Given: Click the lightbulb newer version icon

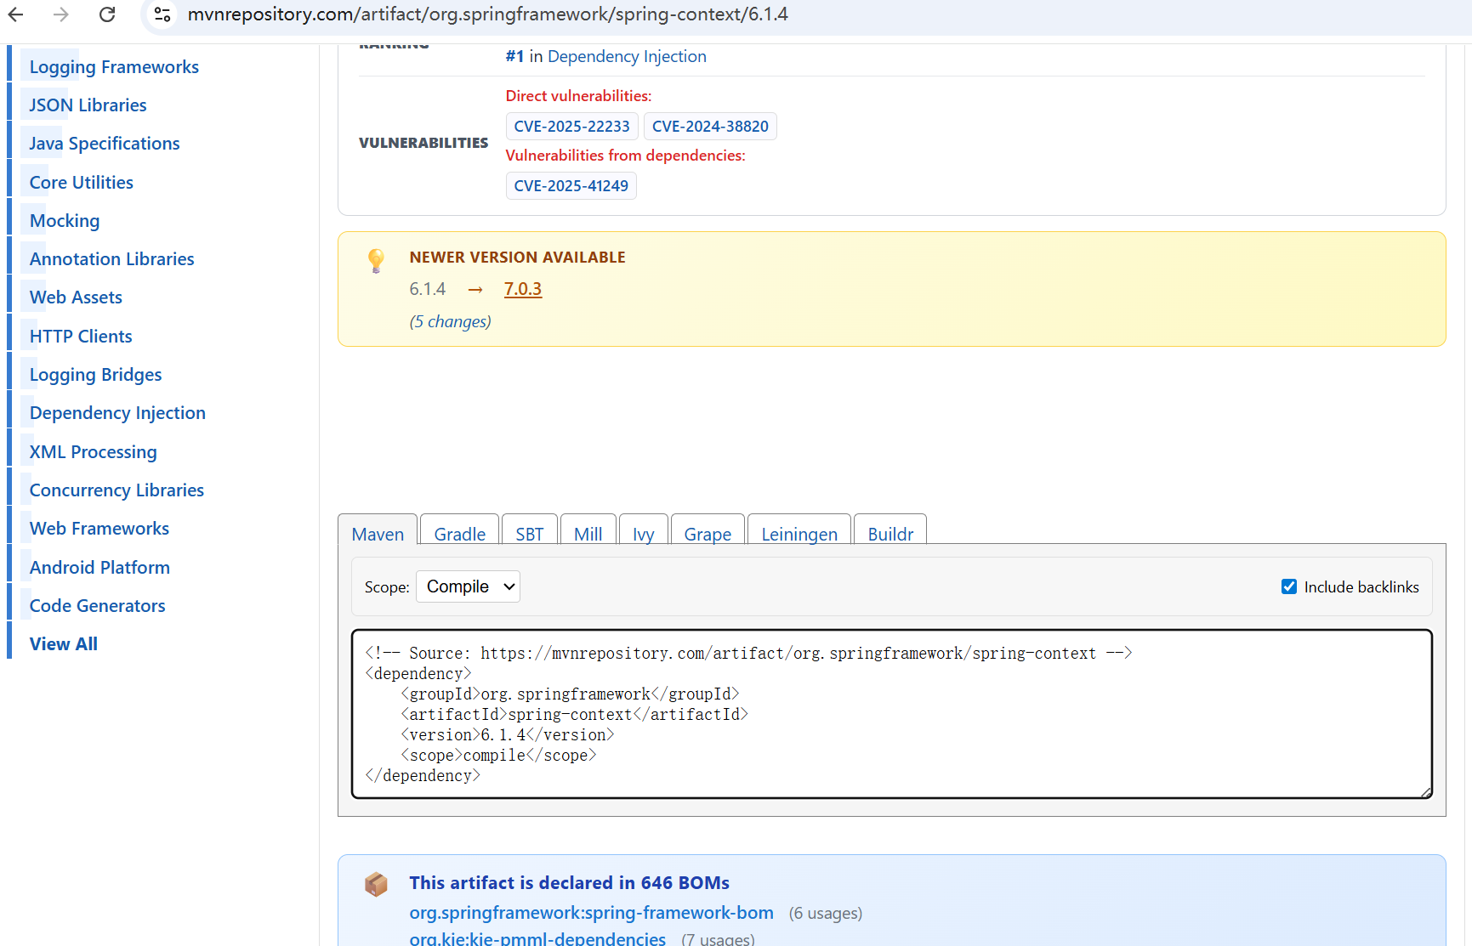Looking at the screenshot, I should (x=376, y=260).
